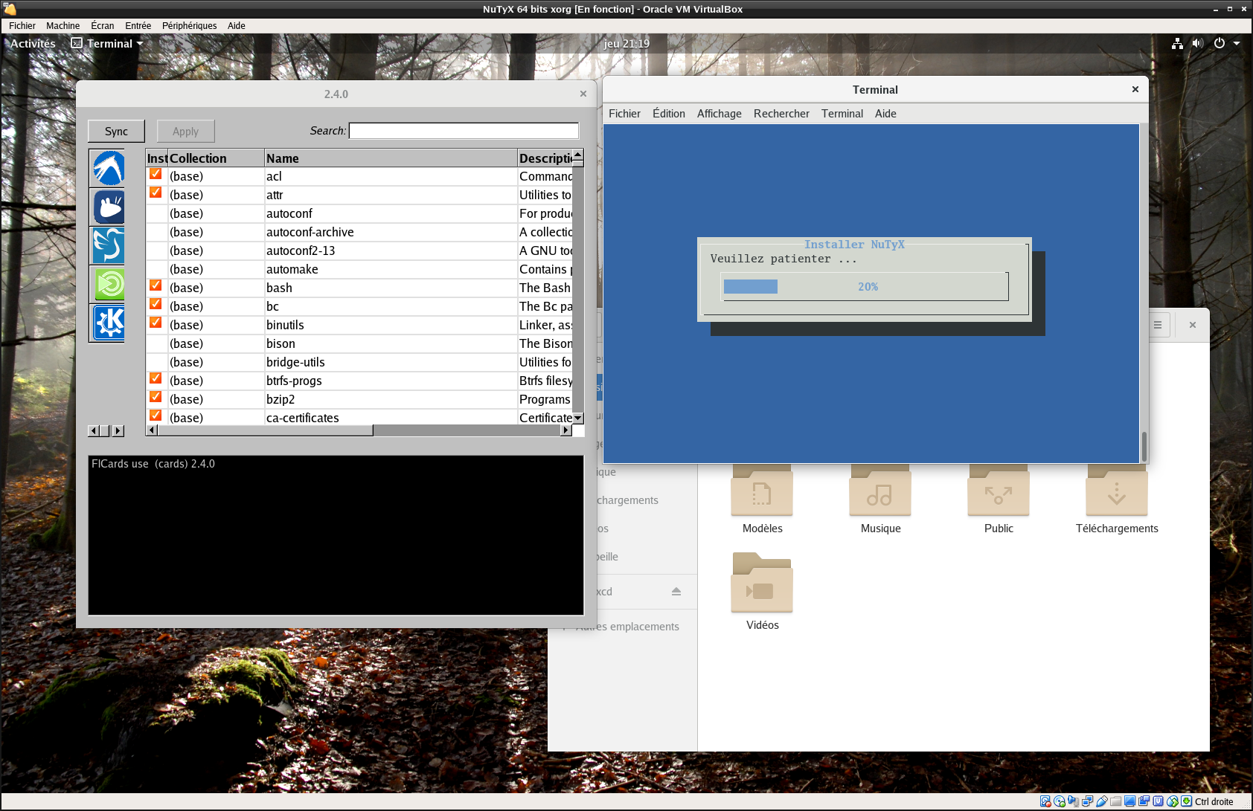Open file manager hamburger menu
Viewport: 1253px width, 811px height.
point(1158,325)
